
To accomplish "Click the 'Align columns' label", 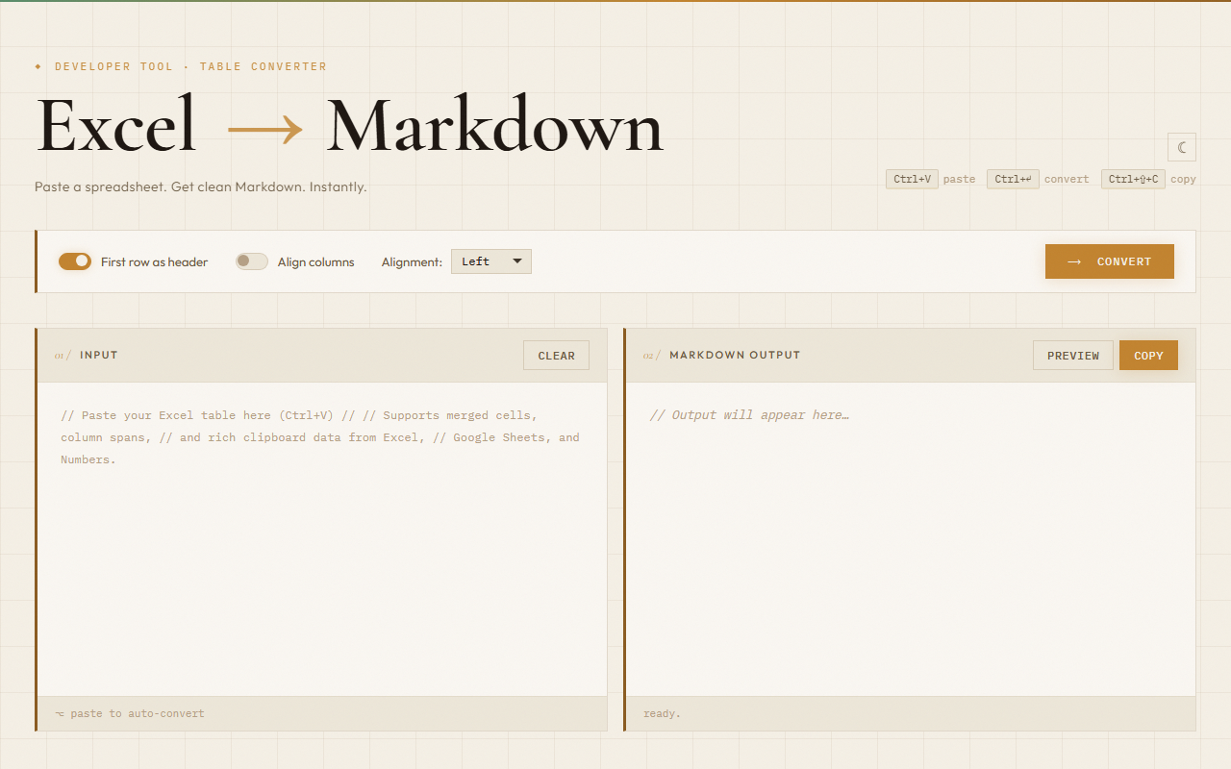I will pyautogui.click(x=315, y=261).
